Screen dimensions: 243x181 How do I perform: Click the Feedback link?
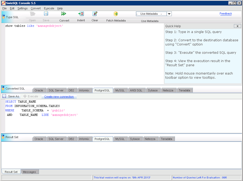point(226,14)
